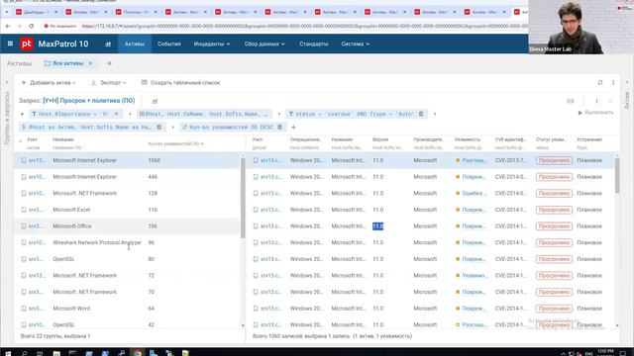Viewport: 634px width, 356px height.
Task: Open the 'Уязвимо...' vulnerability link
Action: click(x=475, y=275)
